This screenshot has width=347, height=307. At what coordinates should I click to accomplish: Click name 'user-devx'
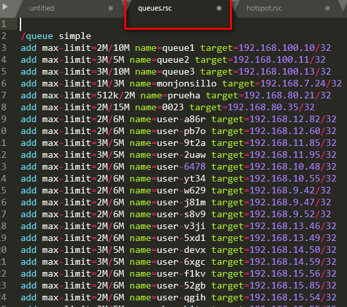pos(181,251)
